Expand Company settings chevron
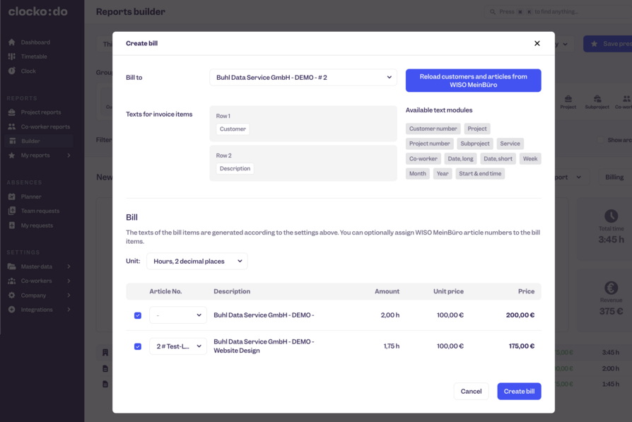 click(69, 295)
